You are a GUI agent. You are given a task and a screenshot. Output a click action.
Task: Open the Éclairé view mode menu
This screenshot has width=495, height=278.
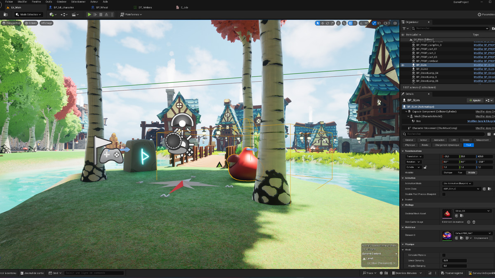[31, 23]
